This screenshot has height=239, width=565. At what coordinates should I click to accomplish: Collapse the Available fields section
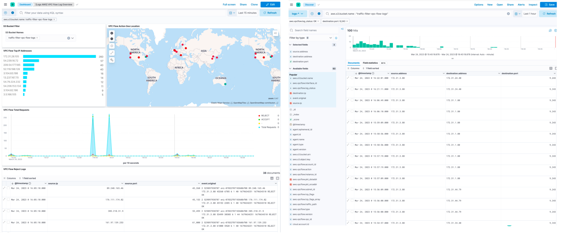290,69
